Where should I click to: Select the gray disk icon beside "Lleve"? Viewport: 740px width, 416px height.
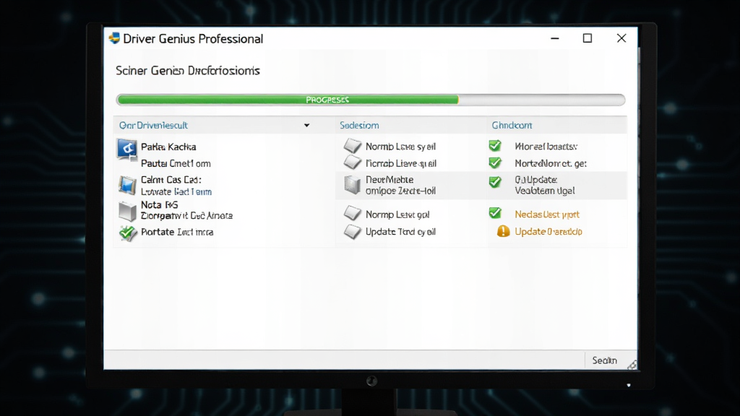[x=353, y=162]
